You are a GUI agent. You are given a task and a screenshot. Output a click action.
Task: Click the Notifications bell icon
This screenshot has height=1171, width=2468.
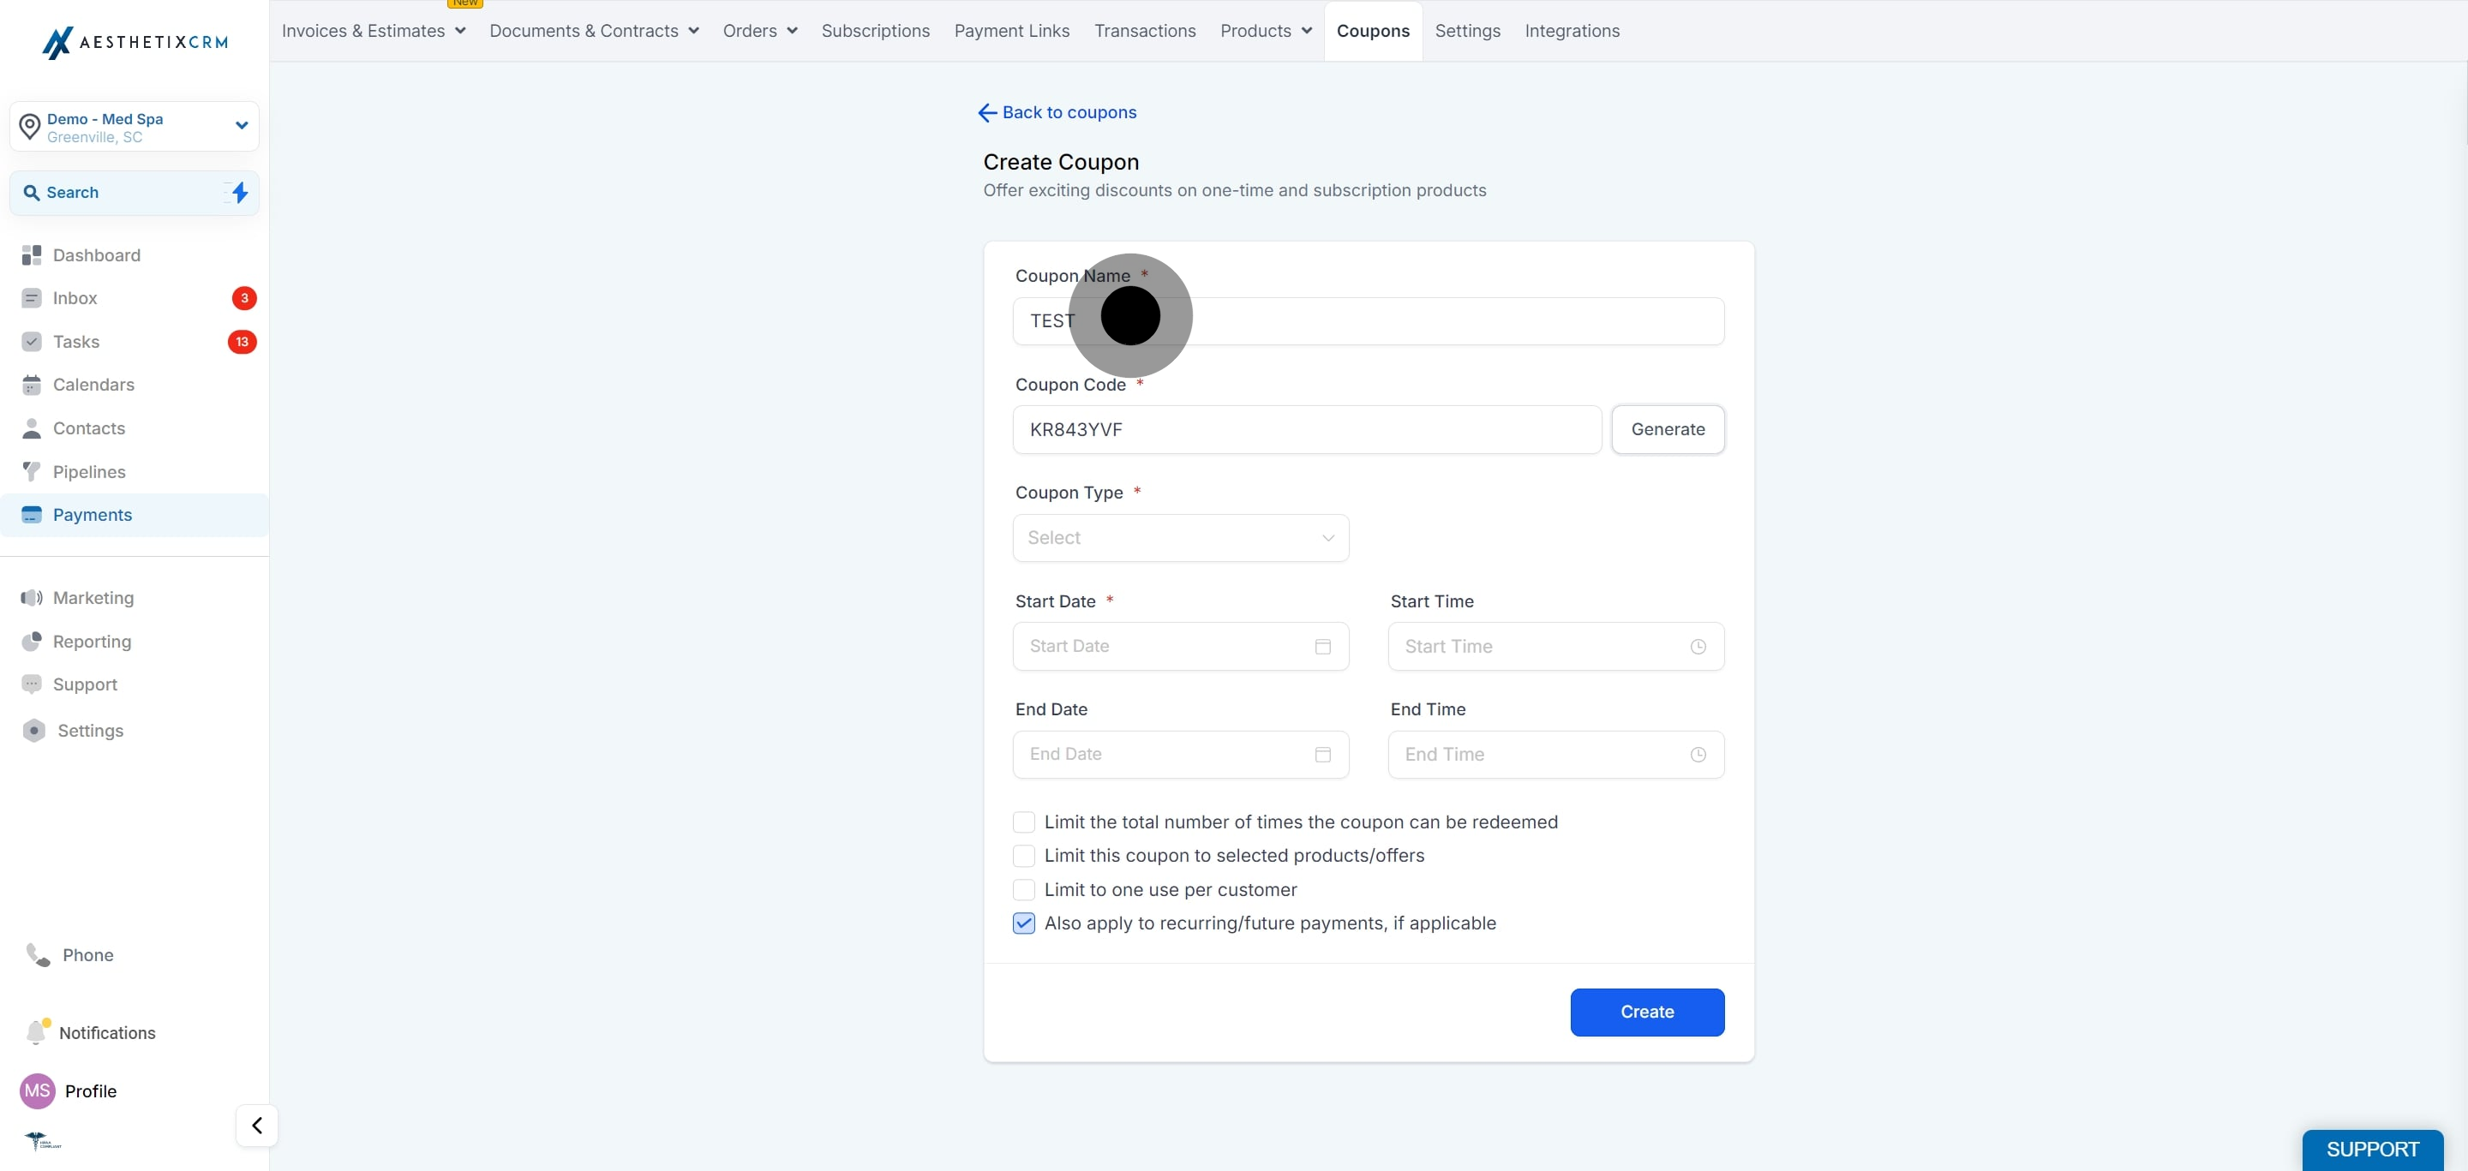36,1032
